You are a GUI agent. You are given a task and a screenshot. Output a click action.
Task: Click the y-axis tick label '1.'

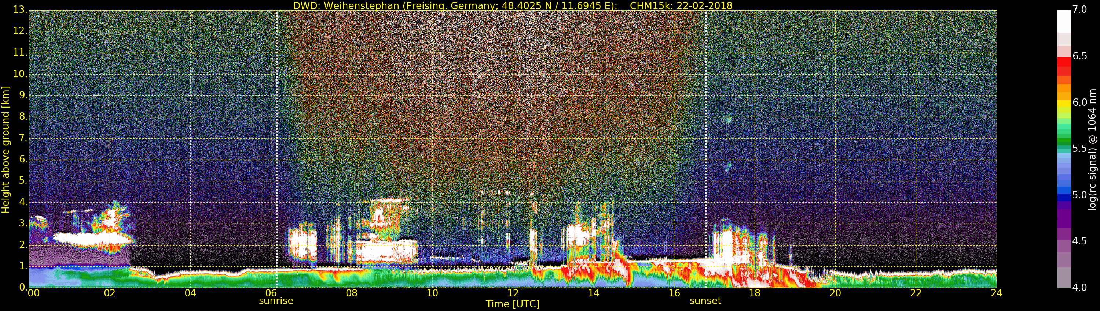click(23, 266)
